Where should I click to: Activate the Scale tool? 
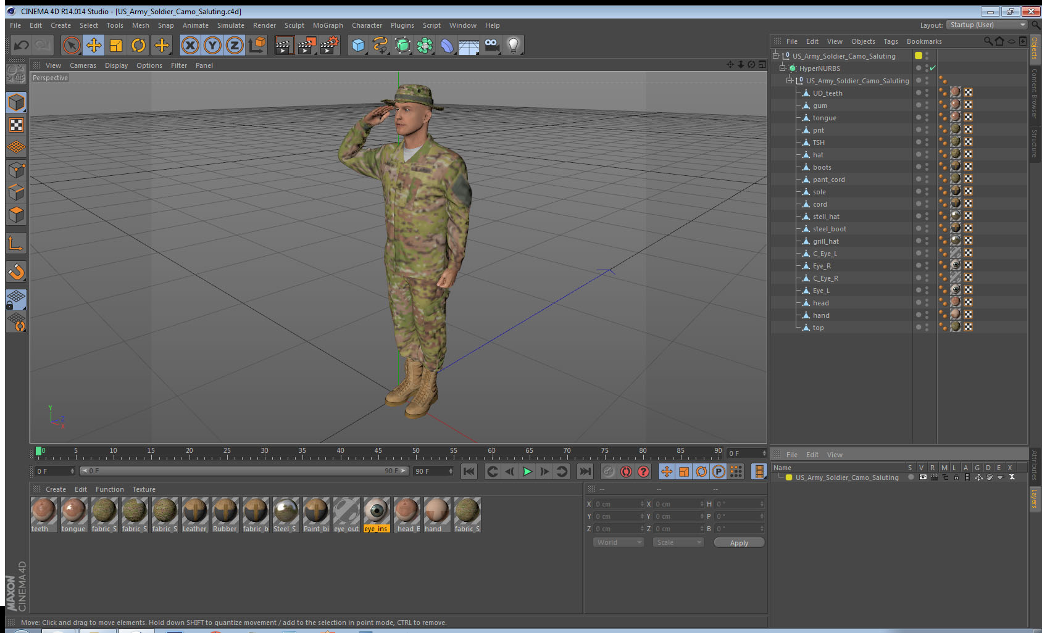116,45
